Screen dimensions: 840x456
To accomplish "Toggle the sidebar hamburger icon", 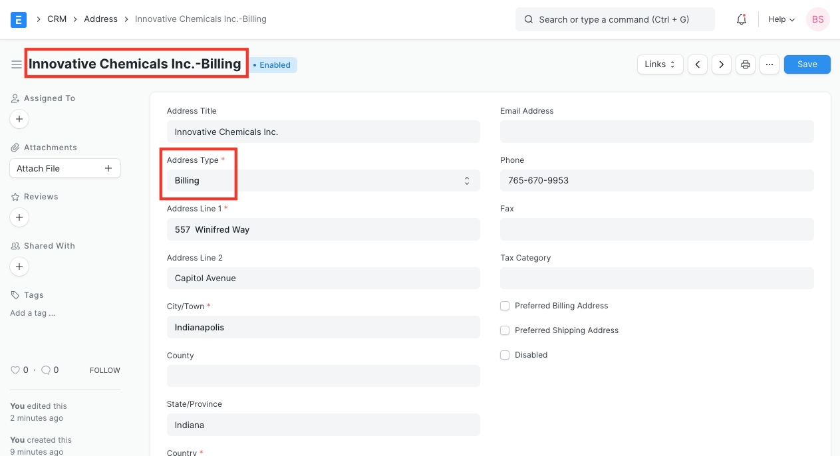I will pos(17,64).
